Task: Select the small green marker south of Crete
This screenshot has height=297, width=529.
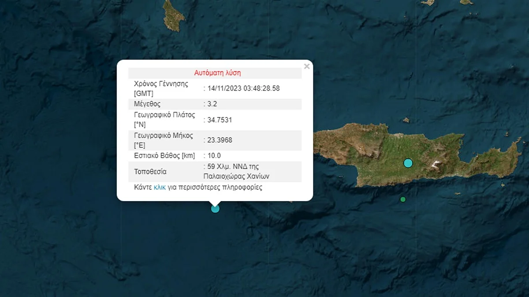Action: point(403,199)
